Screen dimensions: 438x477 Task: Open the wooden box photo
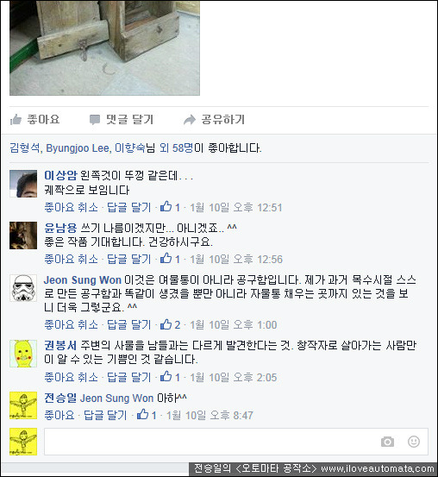pyautogui.click(x=104, y=48)
